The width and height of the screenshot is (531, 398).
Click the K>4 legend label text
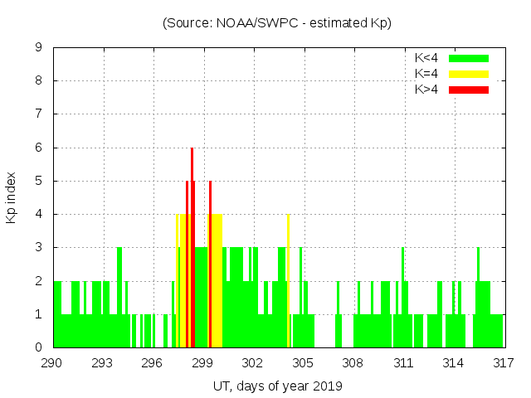coord(426,90)
